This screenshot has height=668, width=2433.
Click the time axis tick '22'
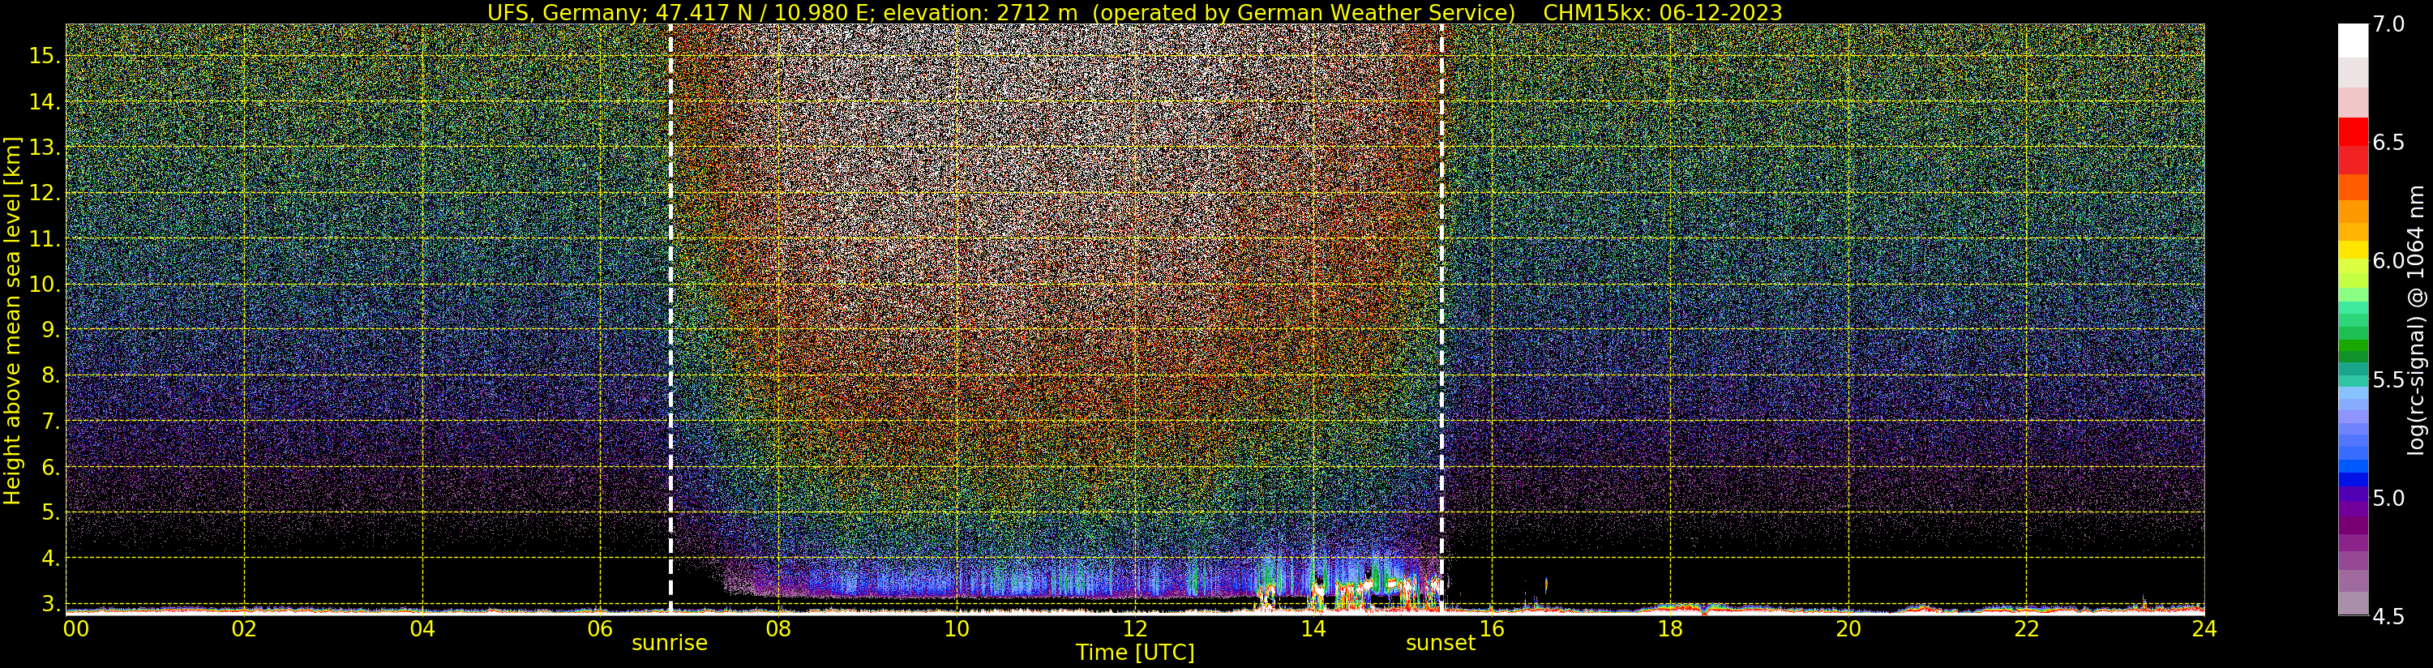tap(2026, 628)
